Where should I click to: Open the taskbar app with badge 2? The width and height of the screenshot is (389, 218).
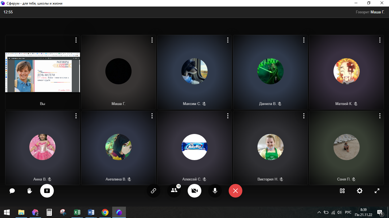click(35, 212)
